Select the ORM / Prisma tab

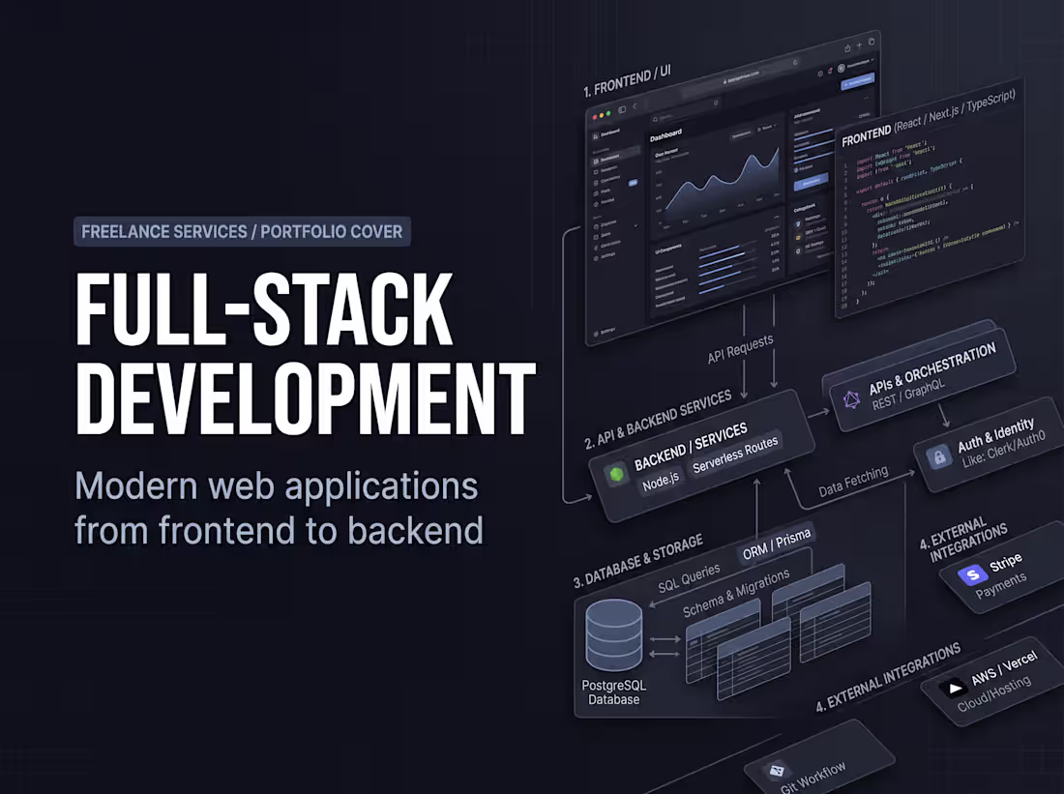point(777,544)
